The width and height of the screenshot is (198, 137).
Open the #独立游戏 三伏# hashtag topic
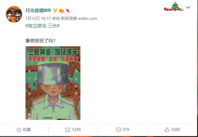pos(42,26)
